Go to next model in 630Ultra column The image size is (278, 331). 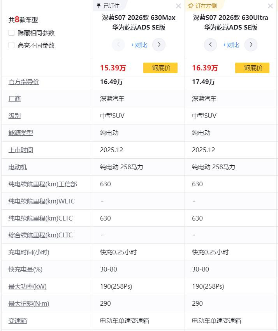251,45
